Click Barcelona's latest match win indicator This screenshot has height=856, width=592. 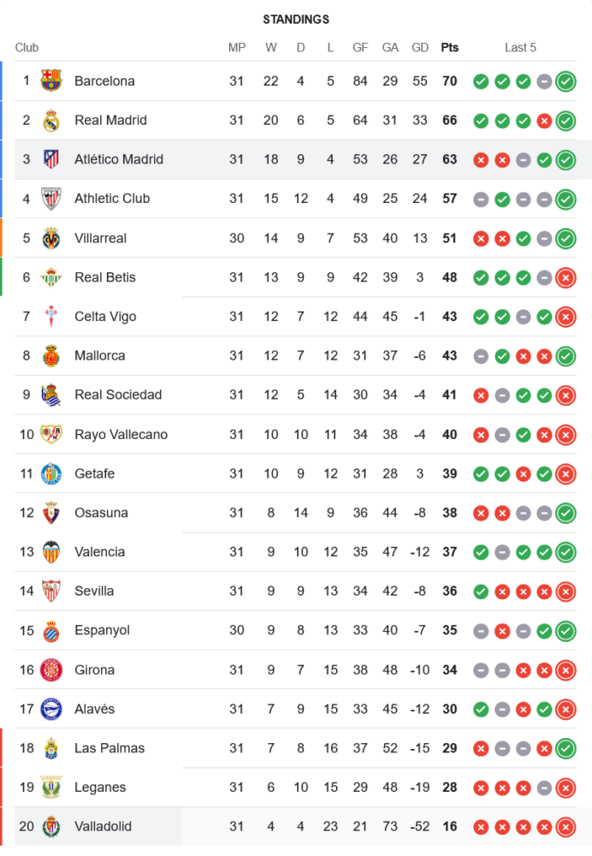click(x=565, y=81)
